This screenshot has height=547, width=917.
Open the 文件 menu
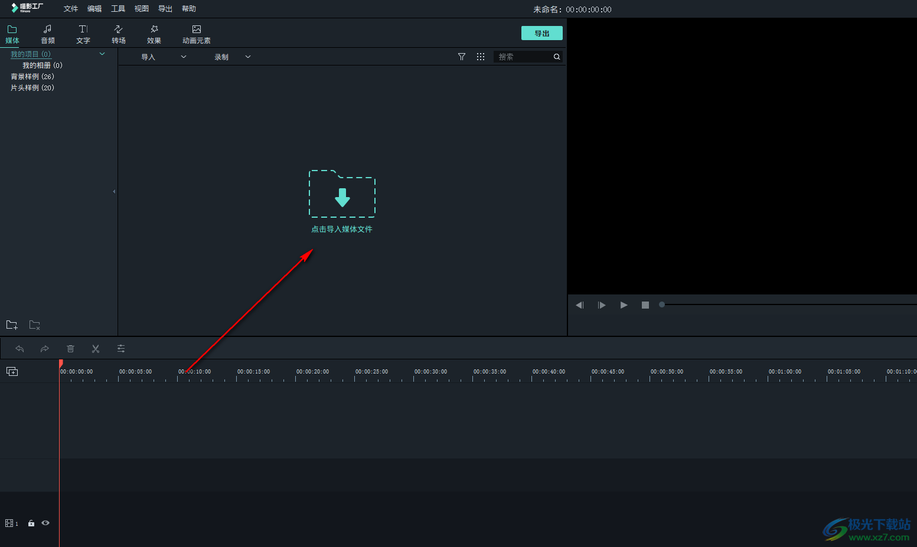[71, 9]
